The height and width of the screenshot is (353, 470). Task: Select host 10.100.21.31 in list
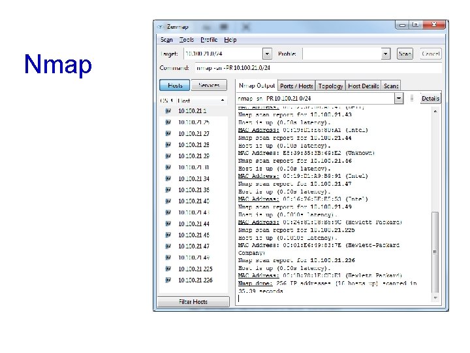click(193, 167)
